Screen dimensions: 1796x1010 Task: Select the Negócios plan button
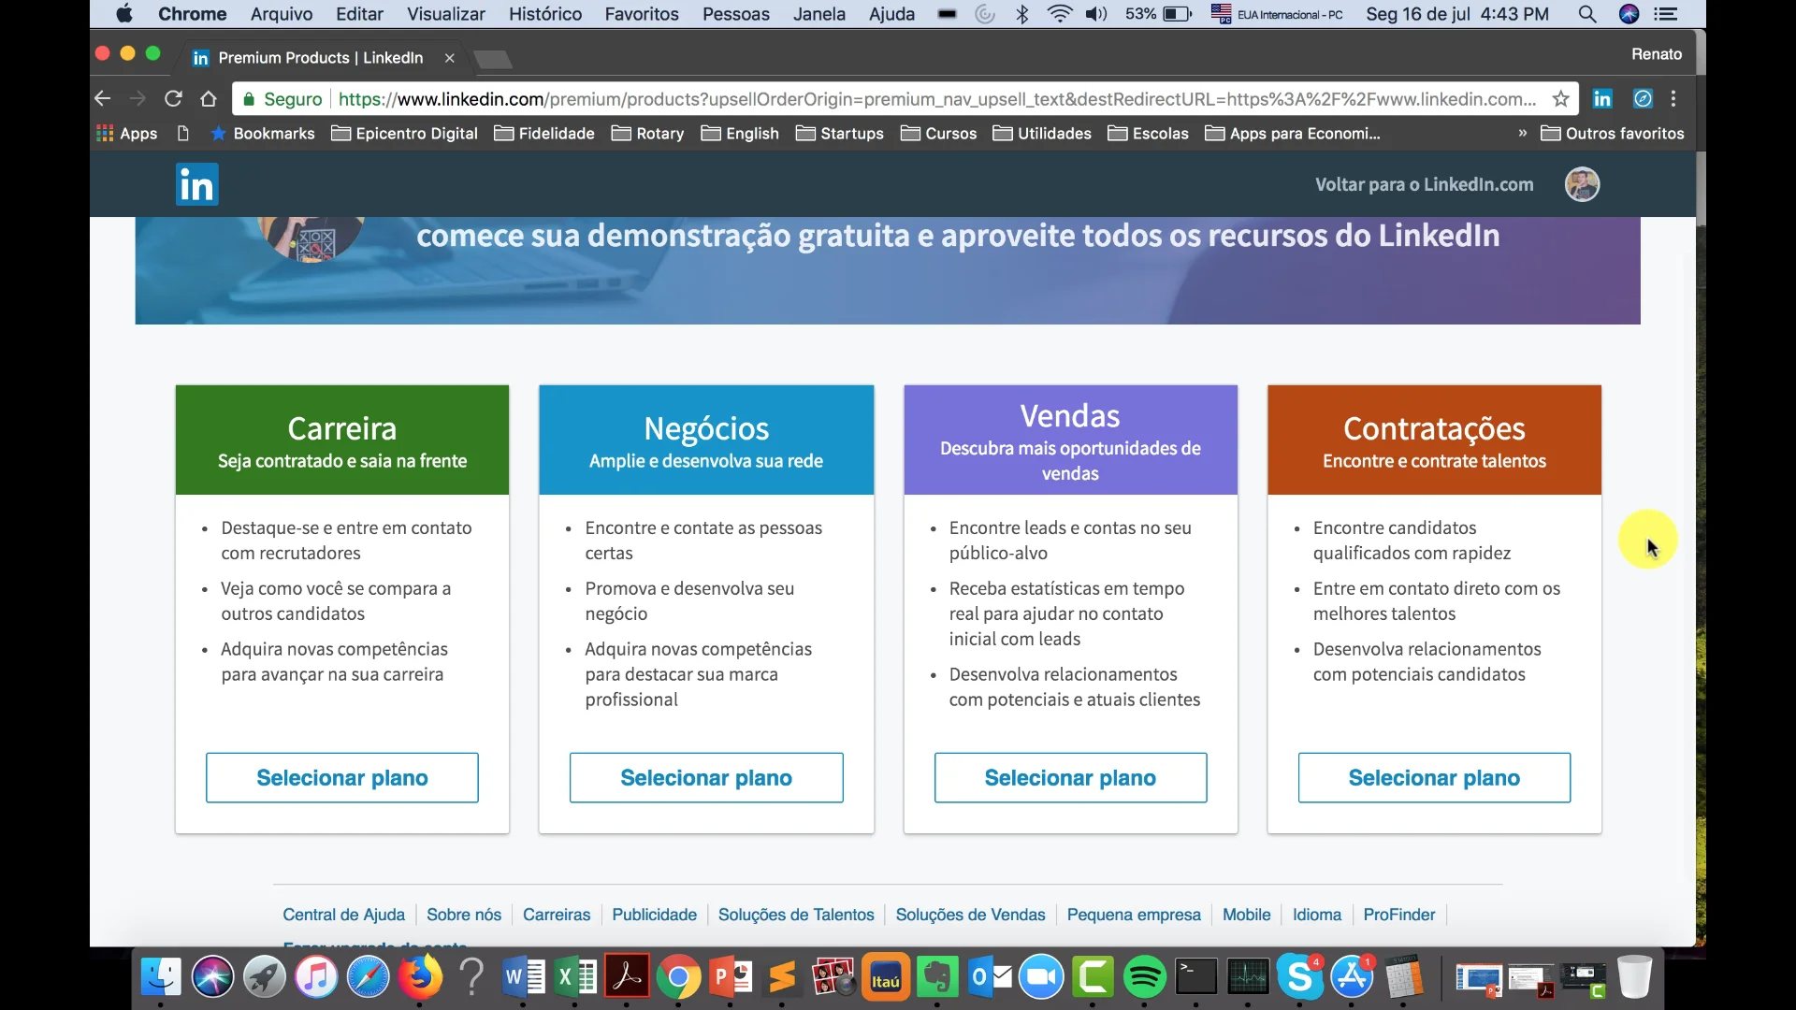706,777
